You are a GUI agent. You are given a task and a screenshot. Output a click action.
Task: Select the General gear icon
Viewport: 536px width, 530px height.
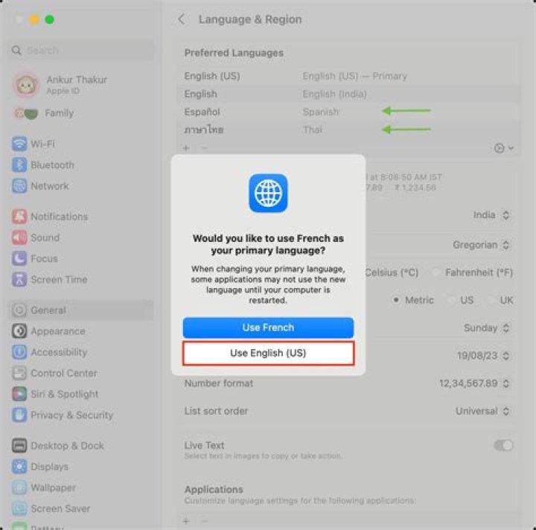(x=19, y=310)
